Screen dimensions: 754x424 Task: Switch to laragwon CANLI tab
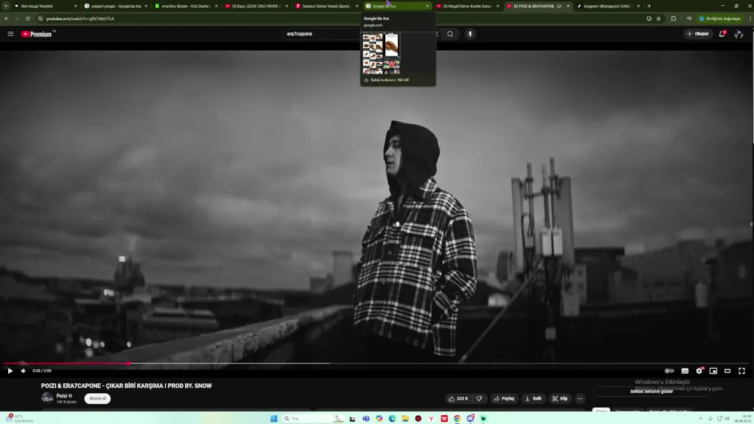click(x=608, y=6)
